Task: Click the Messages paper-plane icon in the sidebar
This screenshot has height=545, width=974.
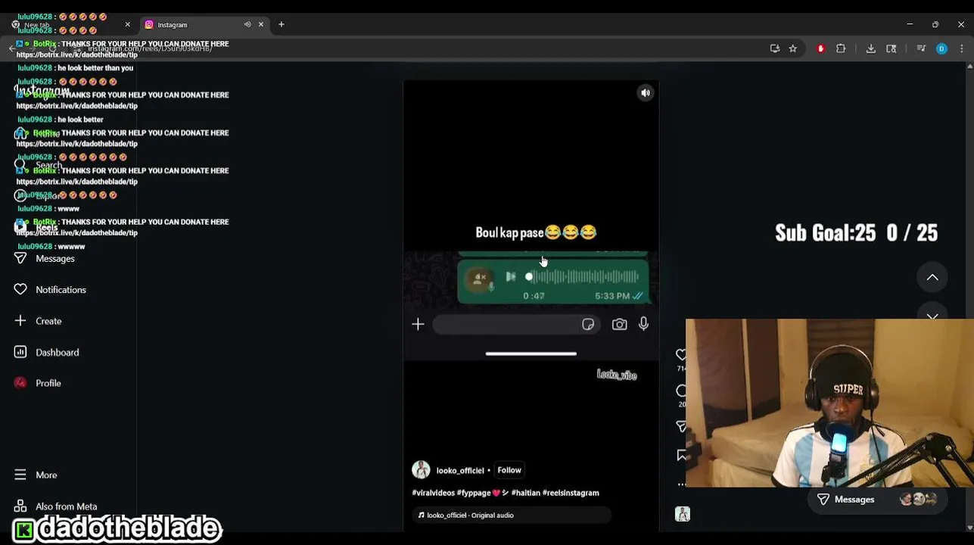Action: click(x=20, y=258)
